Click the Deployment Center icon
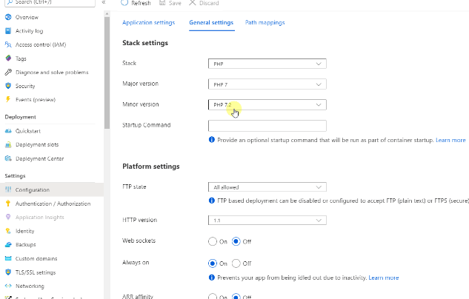This screenshot has width=469, height=299. pos(8,158)
